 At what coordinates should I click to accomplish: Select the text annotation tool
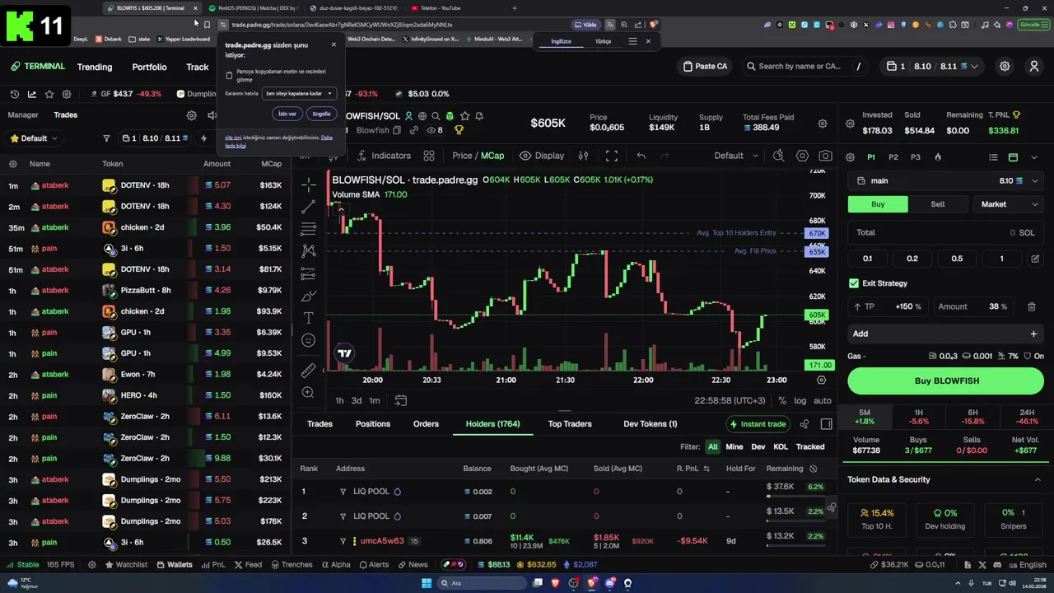308,318
